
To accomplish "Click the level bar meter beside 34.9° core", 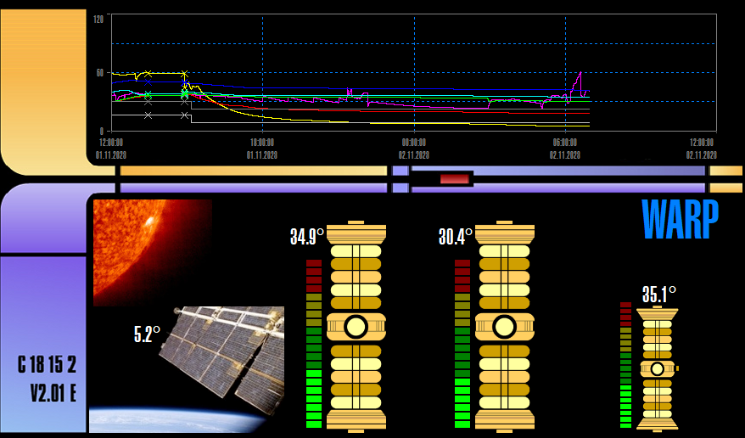I will click(314, 344).
